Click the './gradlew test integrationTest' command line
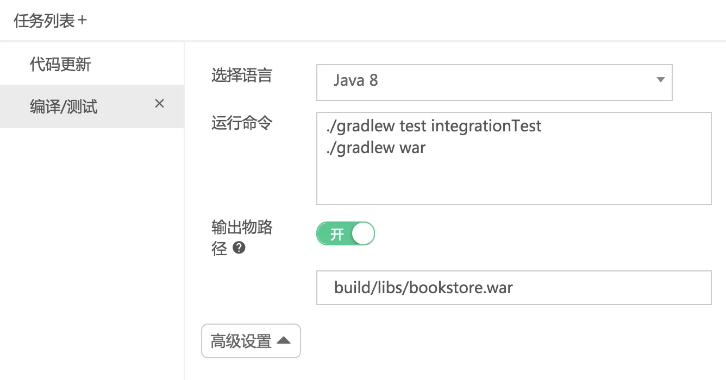Screen dimensions: 726x380 (434, 126)
